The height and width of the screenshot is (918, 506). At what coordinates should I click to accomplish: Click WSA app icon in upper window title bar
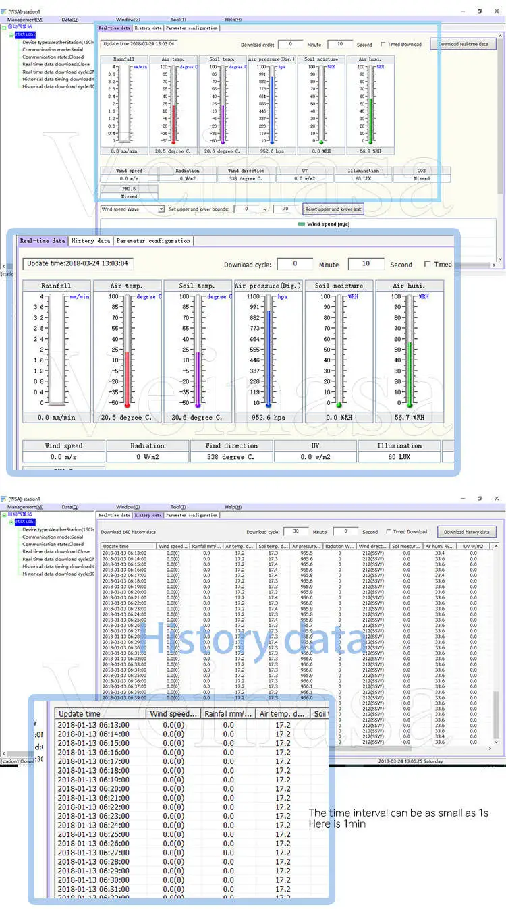[4, 11]
